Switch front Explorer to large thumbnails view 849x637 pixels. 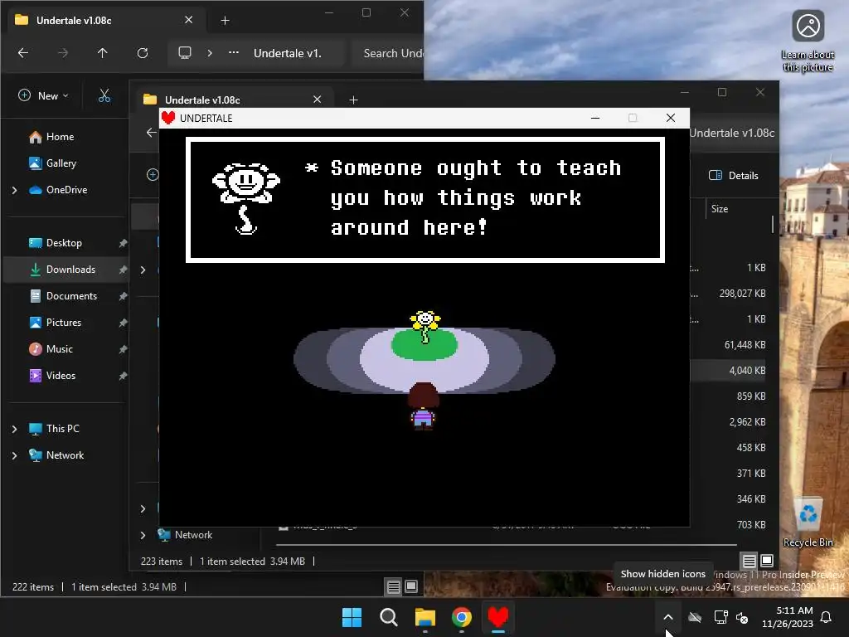[767, 561]
